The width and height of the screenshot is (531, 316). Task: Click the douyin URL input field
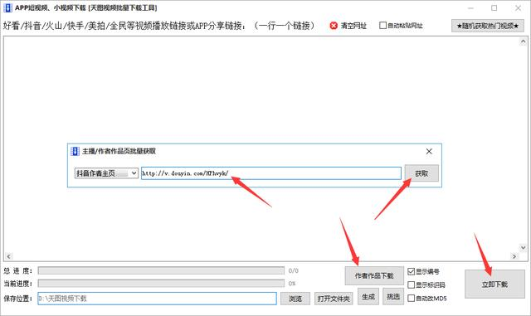coord(271,173)
